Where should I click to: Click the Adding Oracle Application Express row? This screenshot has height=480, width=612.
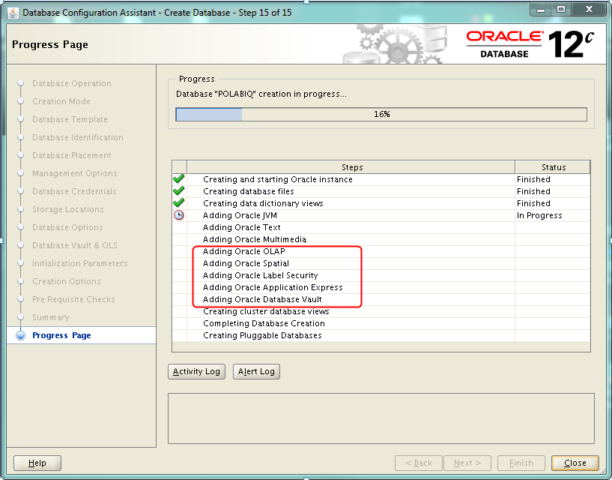[381, 287]
